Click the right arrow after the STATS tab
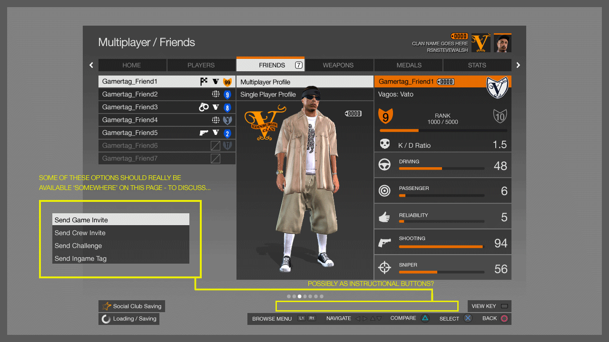609x342 pixels. (x=518, y=65)
